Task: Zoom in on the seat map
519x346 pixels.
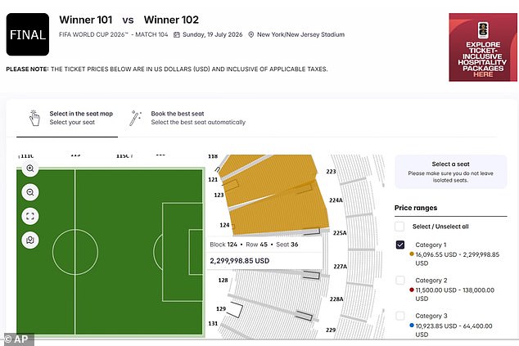Action: coord(30,169)
